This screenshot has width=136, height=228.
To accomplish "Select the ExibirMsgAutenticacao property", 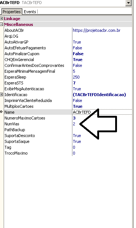I will pos(24,89).
